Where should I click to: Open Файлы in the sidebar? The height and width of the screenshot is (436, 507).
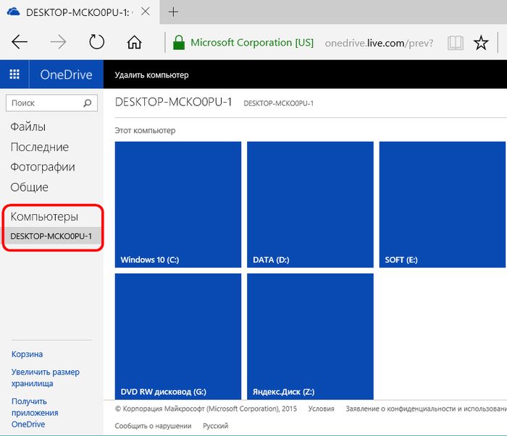[x=28, y=127]
